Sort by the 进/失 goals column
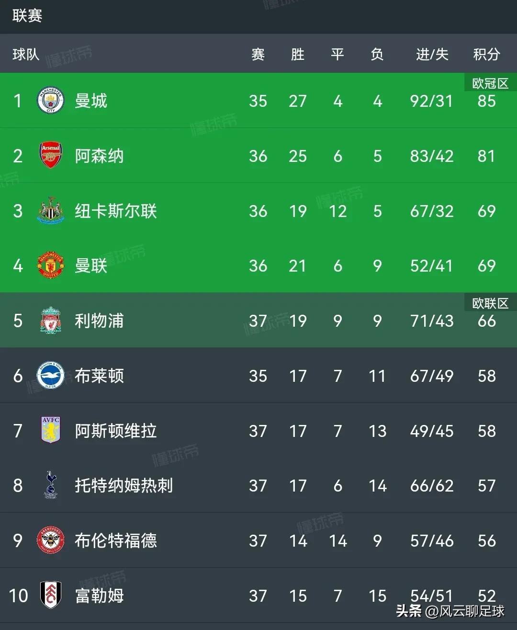This screenshot has width=517, height=630. click(x=431, y=54)
